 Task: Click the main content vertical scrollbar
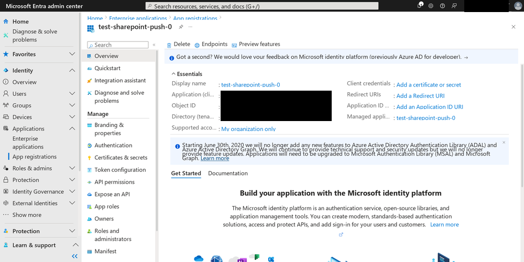[522, 125]
